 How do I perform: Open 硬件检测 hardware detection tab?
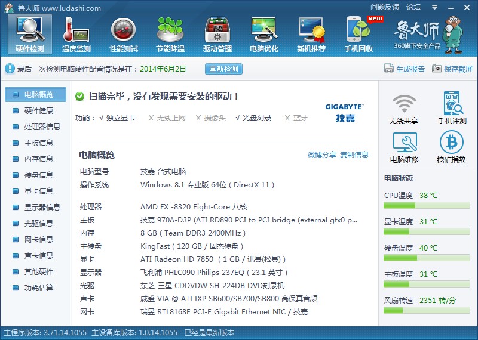click(x=30, y=34)
